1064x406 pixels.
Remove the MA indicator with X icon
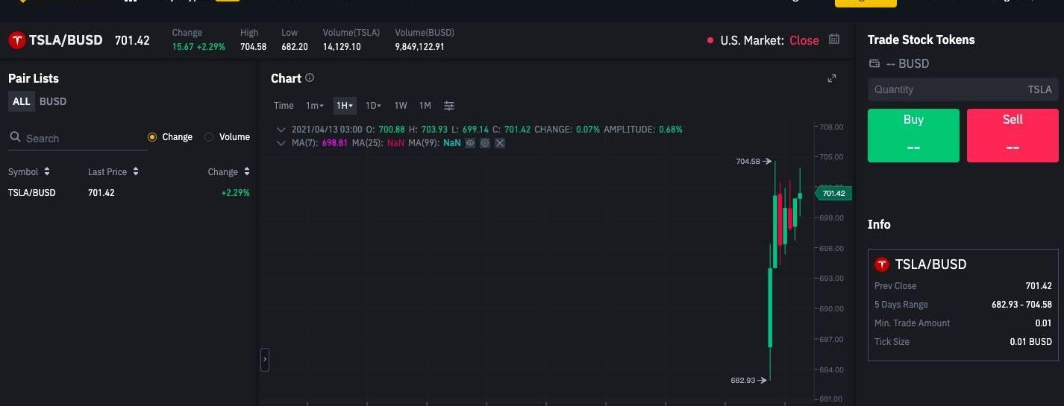pyautogui.click(x=500, y=143)
